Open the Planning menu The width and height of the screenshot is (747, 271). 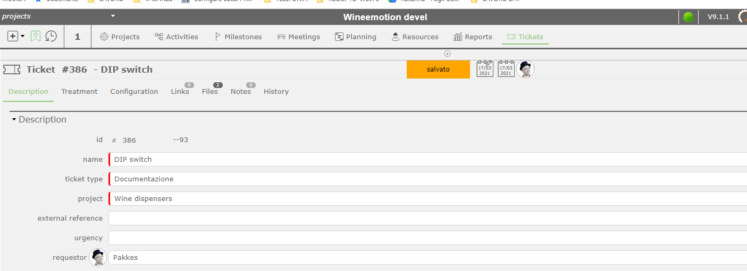(x=356, y=37)
